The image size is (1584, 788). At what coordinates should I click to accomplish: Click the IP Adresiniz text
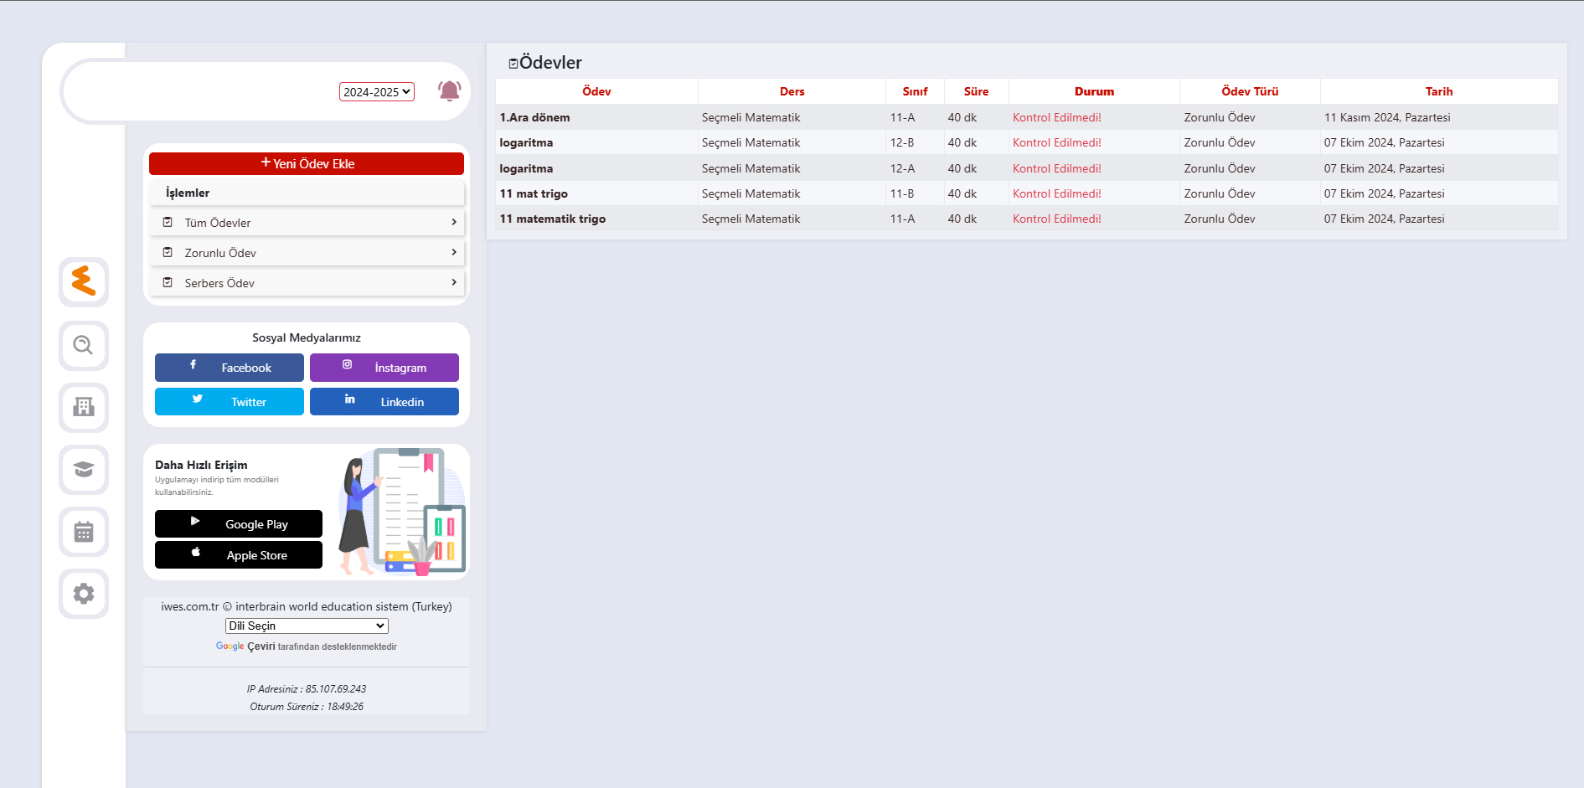pyautogui.click(x=307, y=689)
